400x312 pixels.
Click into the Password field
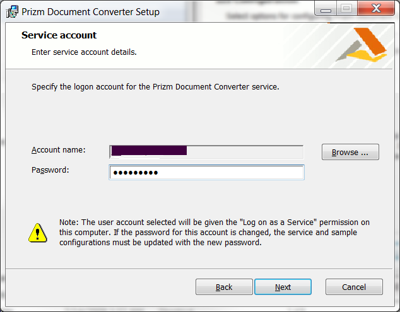[206, 173]
